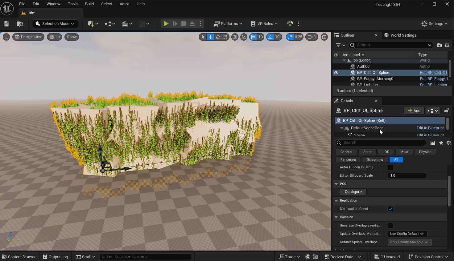Choose the Select objects tool in viewport
454x261 pixels.
pos(203,37)
